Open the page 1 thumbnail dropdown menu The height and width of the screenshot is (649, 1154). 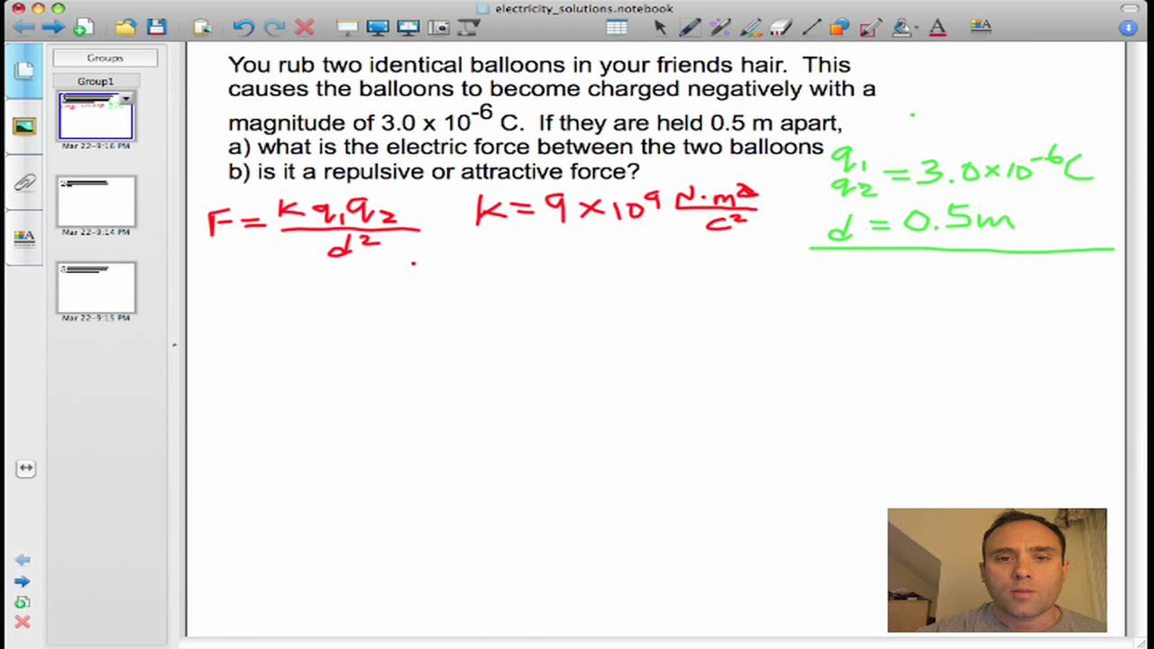[x=126, y=98]
